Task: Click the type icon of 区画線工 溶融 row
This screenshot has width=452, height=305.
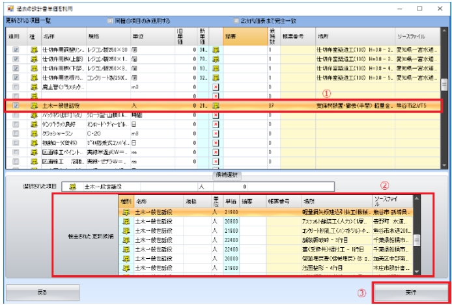Action: [34, 159]
